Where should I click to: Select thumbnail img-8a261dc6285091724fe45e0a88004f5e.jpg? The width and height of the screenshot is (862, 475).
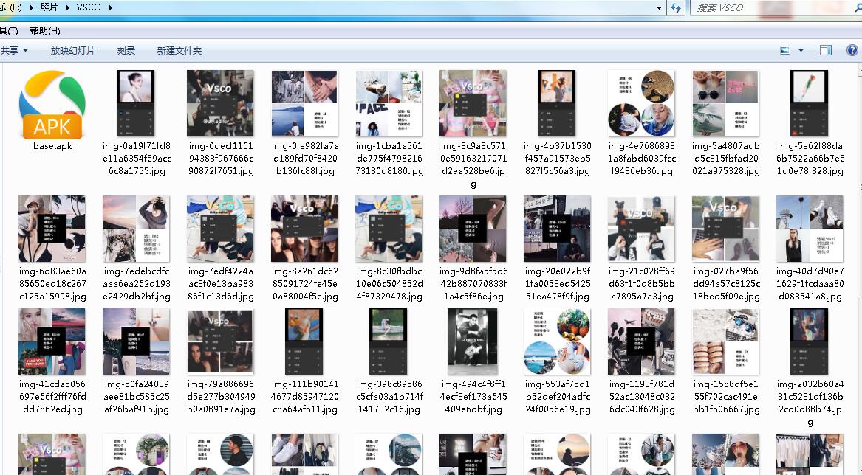304,229
